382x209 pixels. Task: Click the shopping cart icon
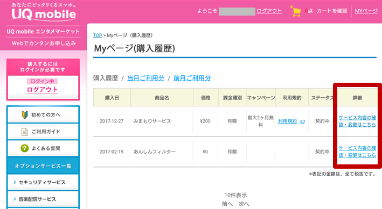(295, 11)
